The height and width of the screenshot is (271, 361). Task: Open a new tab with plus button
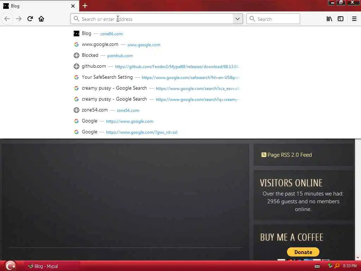[85, 6]
